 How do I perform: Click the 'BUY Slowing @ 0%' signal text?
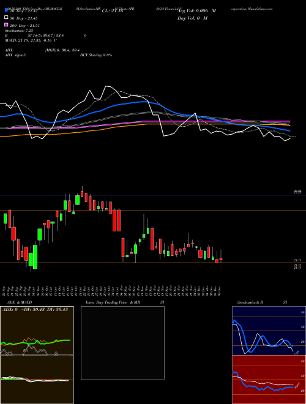click(x=96, y=55)
